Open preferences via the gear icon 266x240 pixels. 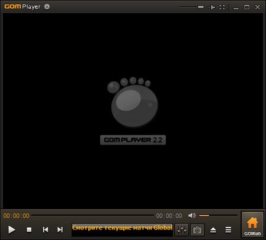(x=47, y=7)
